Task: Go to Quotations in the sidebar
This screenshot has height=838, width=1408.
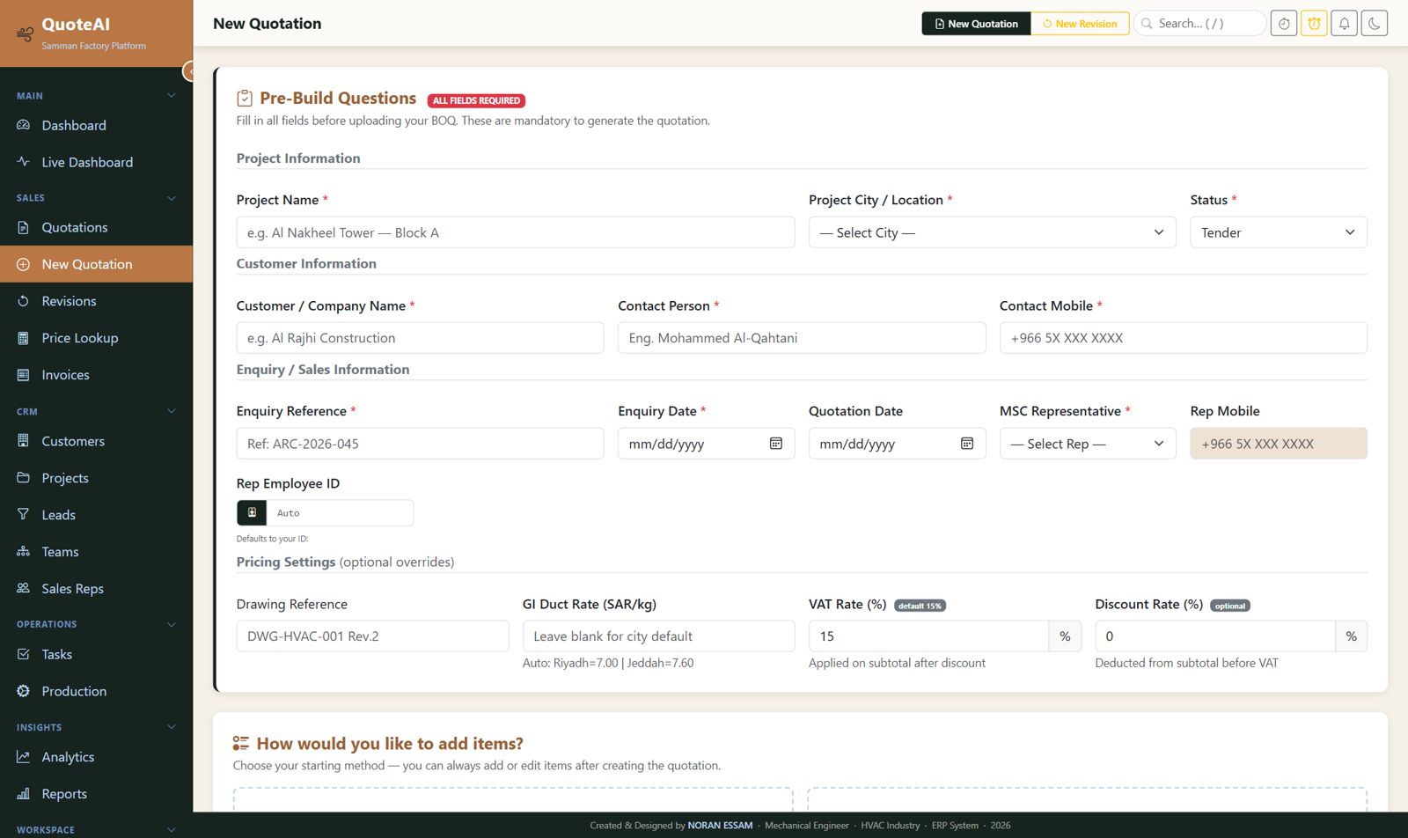Action: coord(96,227)
